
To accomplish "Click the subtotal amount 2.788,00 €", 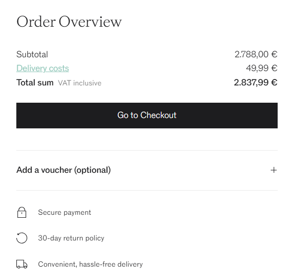I will tap(256, 54).
